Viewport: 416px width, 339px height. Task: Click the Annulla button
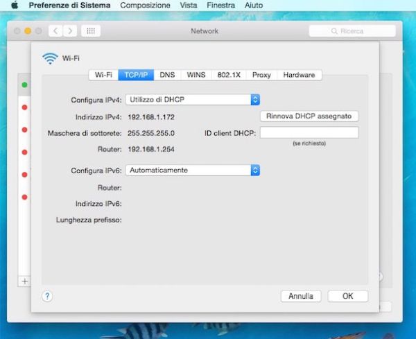click(x=301, y=296)
